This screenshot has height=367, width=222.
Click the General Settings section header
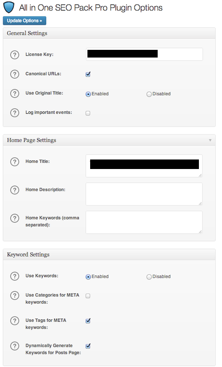pyautogui.click(x=109, y=33)
